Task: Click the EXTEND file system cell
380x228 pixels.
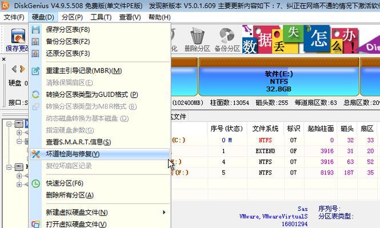Action: (x=265, y=151)
